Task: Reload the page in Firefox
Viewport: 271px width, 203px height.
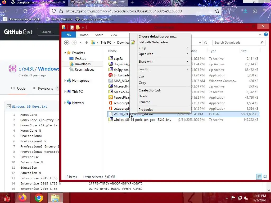Action: point(25,11)
